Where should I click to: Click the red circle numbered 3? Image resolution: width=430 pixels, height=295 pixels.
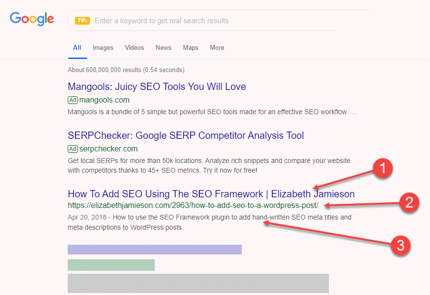[400, 245]
